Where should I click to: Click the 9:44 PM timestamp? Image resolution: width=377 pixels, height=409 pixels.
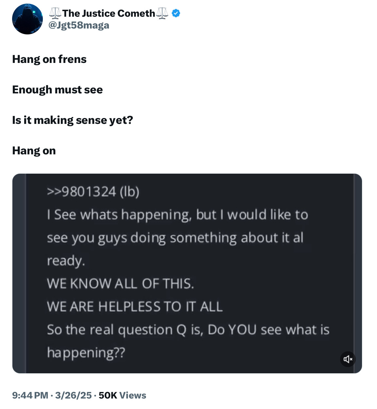(30, 395)
